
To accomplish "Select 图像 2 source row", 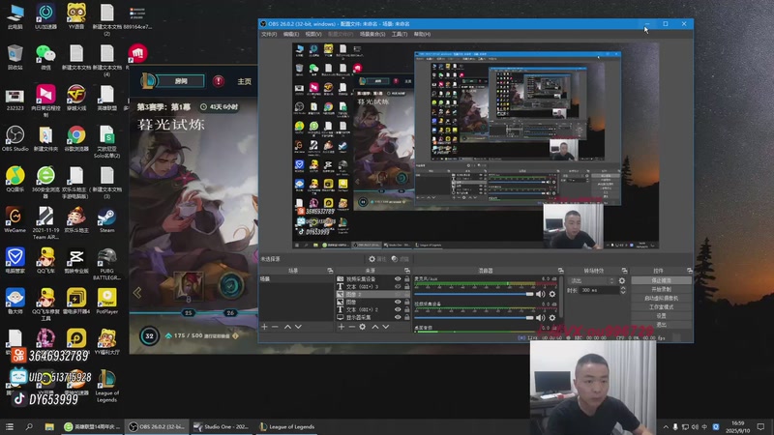I will [372, 294].
